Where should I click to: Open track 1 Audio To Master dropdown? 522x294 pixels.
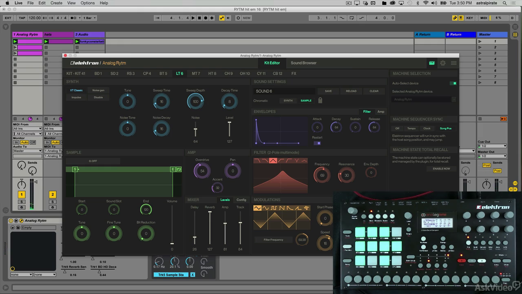click(27, 151)
